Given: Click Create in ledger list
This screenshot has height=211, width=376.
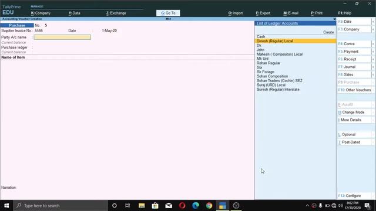Looking at the screenshot, I should [x=328, y=32].
